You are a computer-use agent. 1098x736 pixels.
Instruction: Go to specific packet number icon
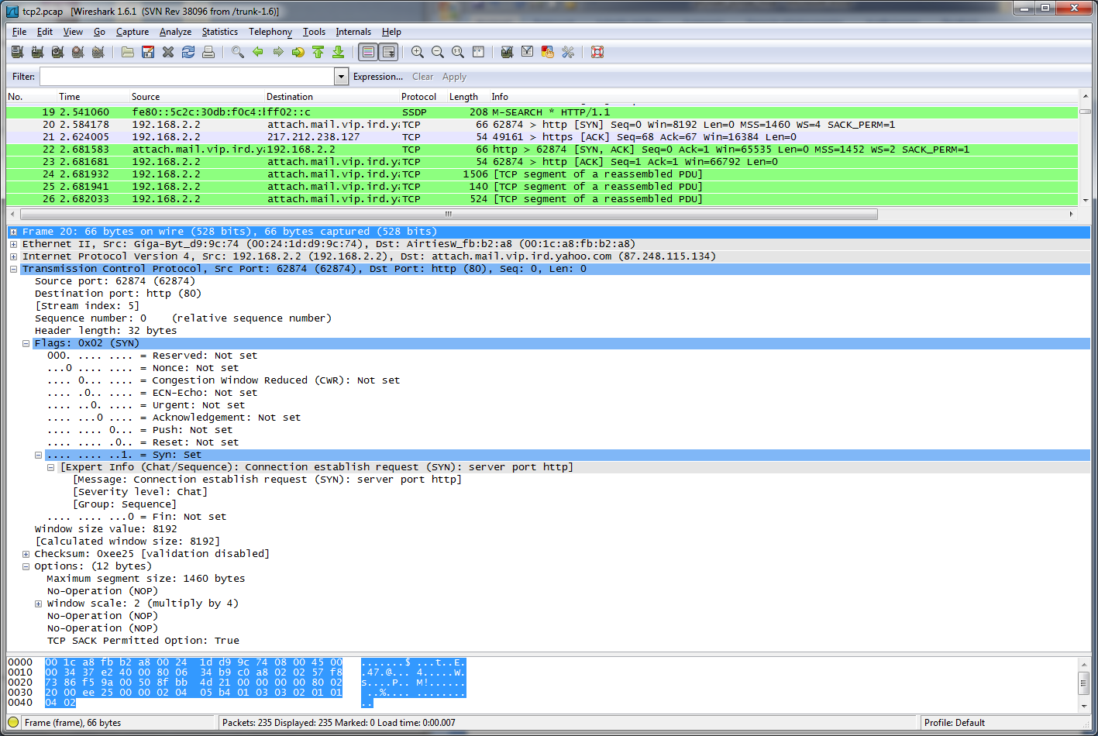coord(298,52)
